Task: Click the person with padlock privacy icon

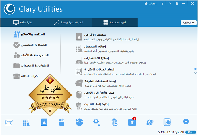Action: pyautogui.click(x=16, y=55)
